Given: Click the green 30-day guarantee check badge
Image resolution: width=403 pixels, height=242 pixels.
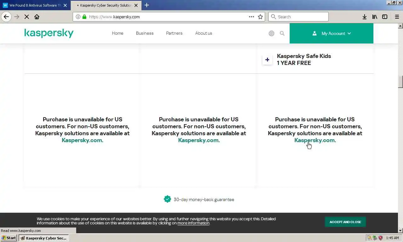Looking at the screenshot, I should coord(167,199).
